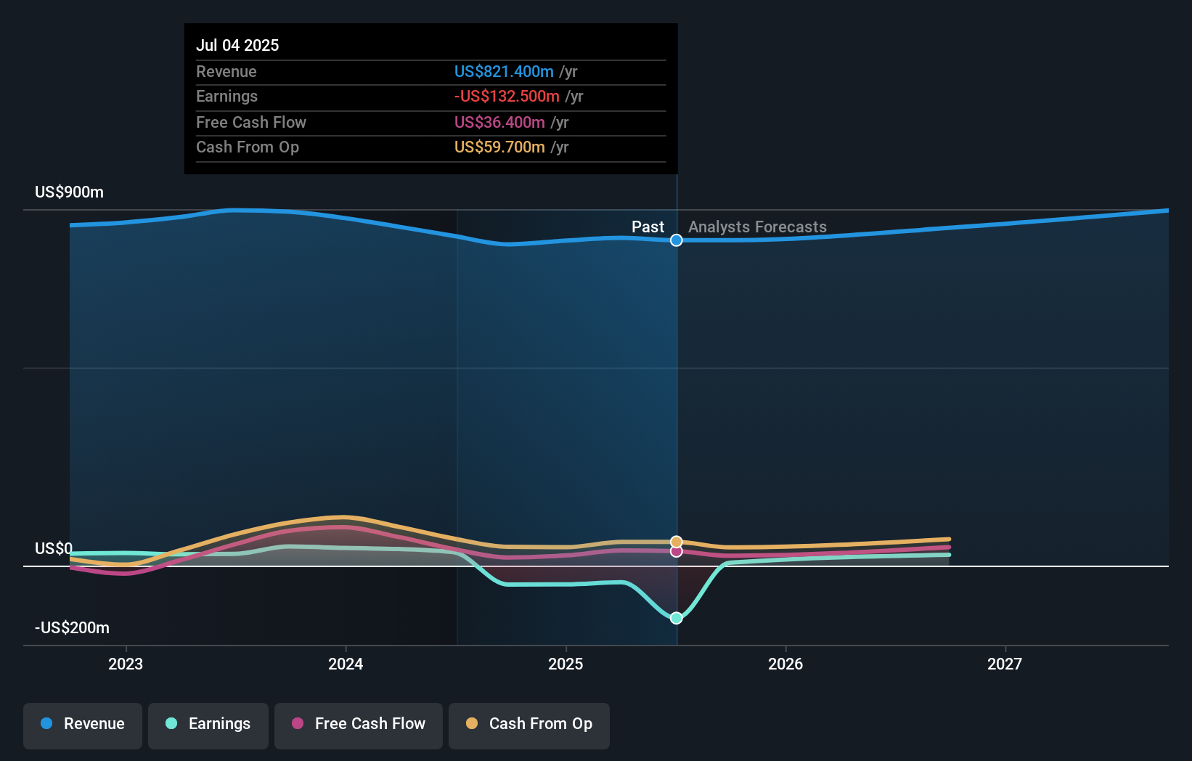
Task: Open the Analysts Forecasts section
Action: (757, 227)
